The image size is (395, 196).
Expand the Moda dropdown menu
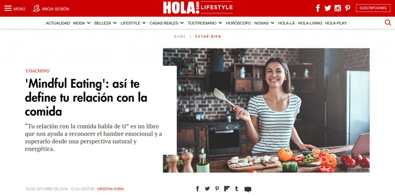(82, 23)
